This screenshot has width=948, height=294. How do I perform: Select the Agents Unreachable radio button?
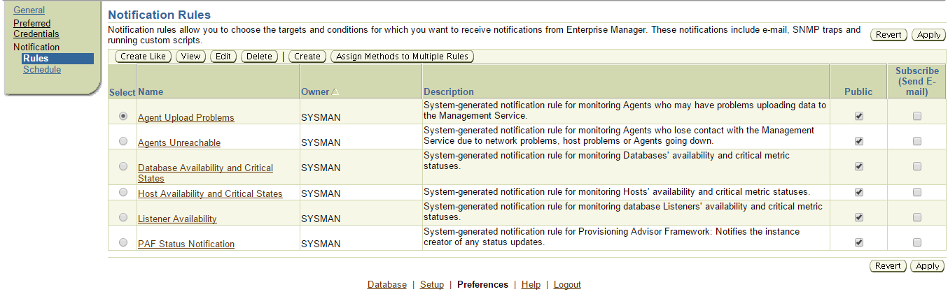pos(123,141)
